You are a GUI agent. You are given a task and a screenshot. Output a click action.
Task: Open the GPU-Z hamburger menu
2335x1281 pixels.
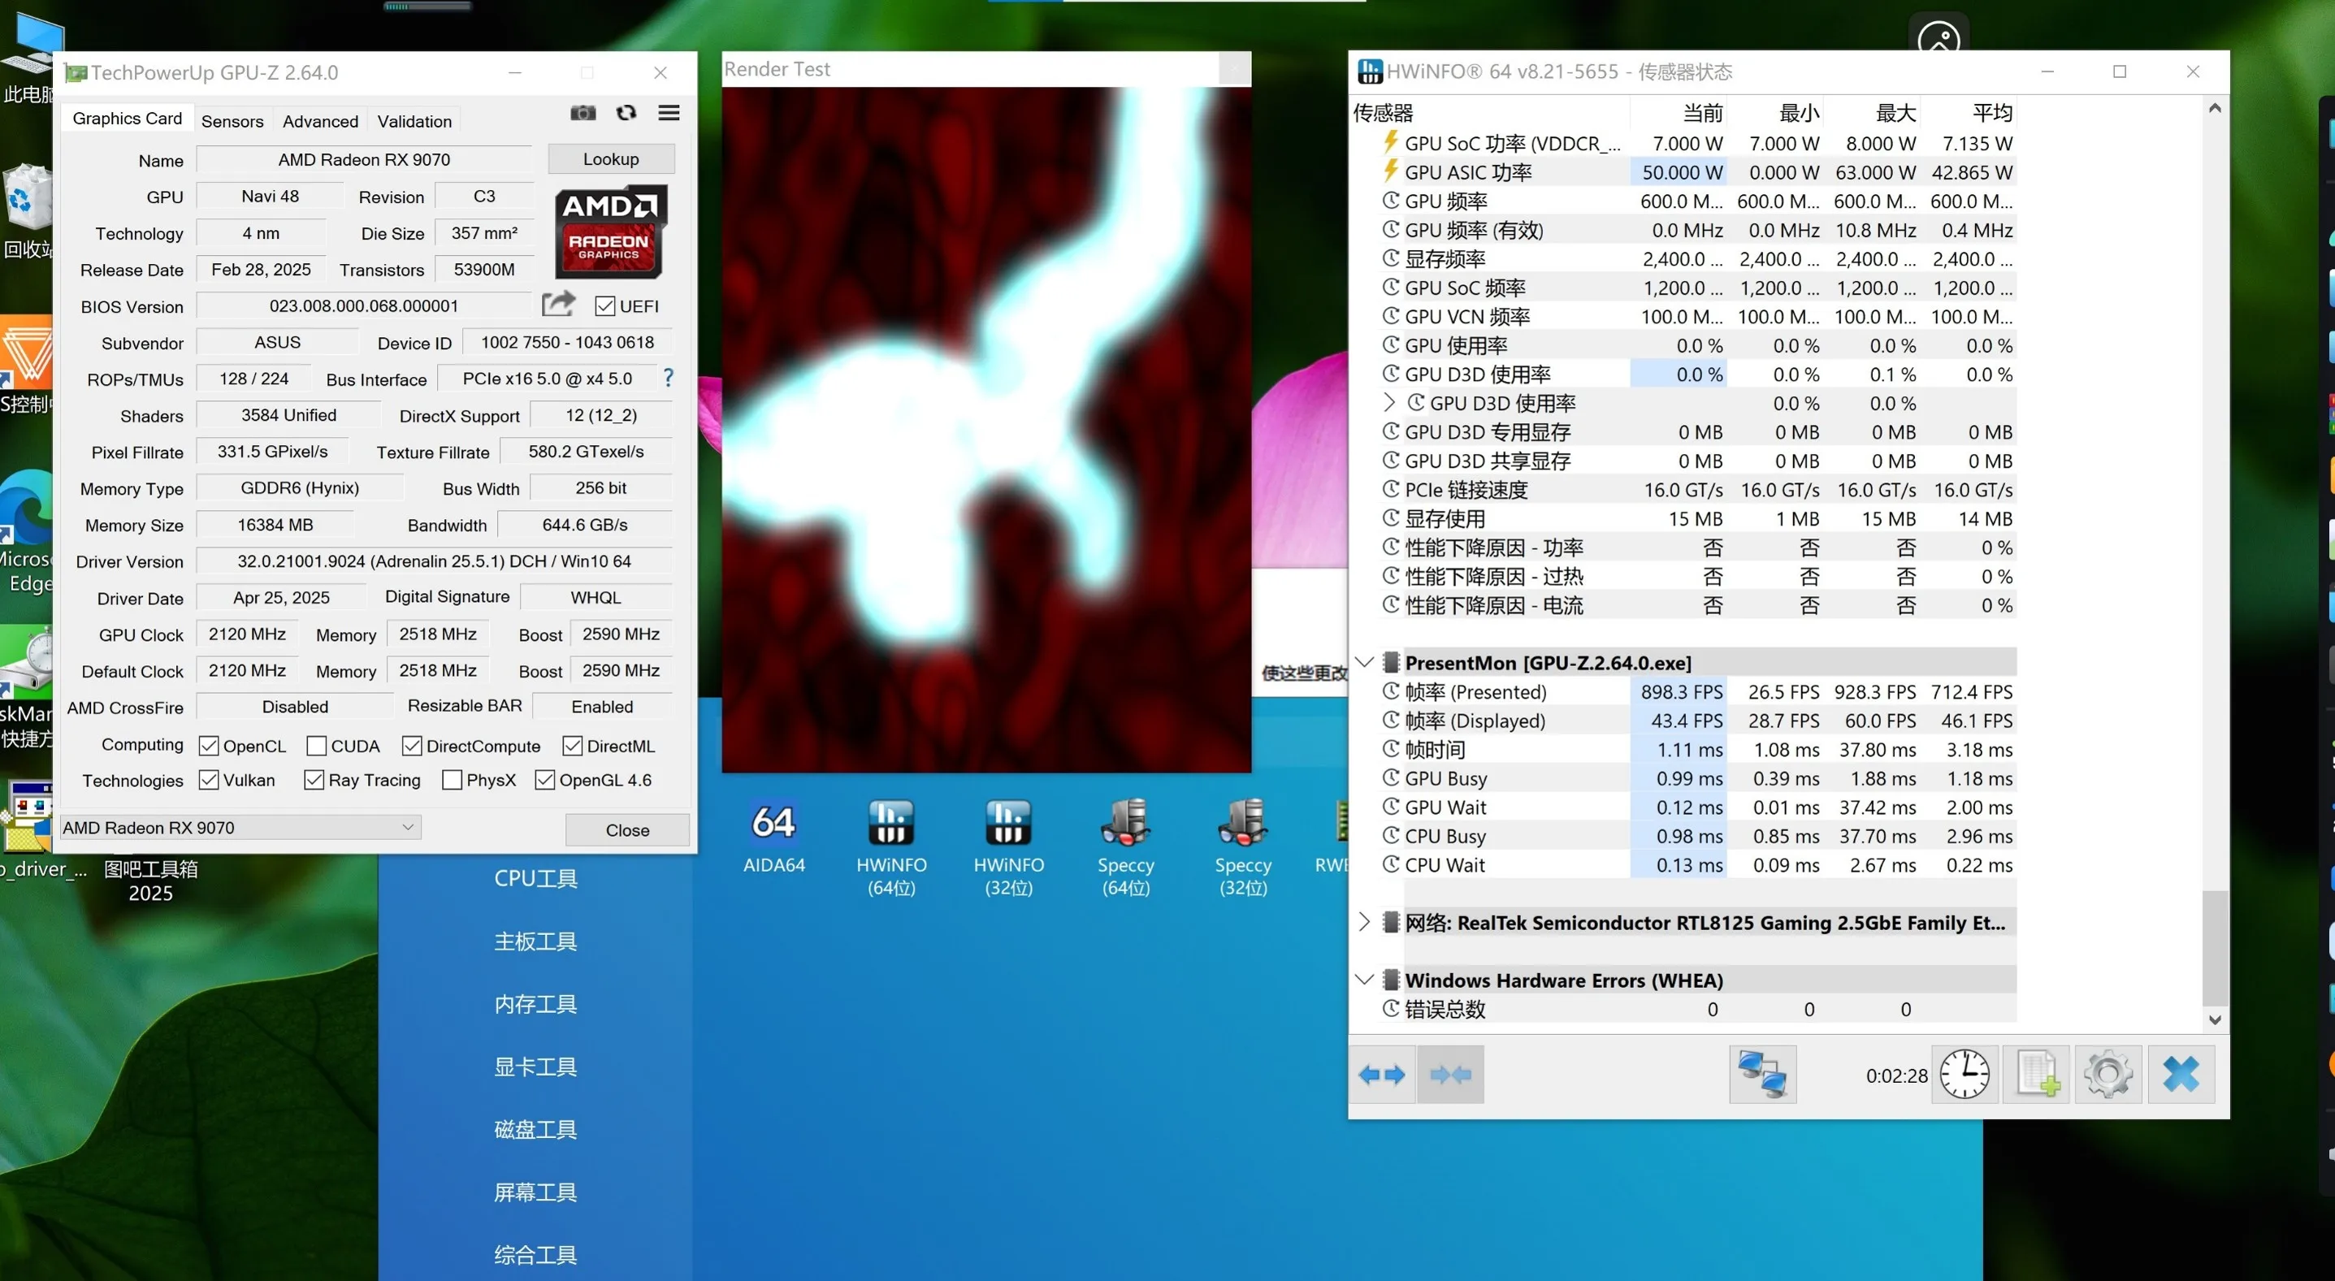[669, 112]
